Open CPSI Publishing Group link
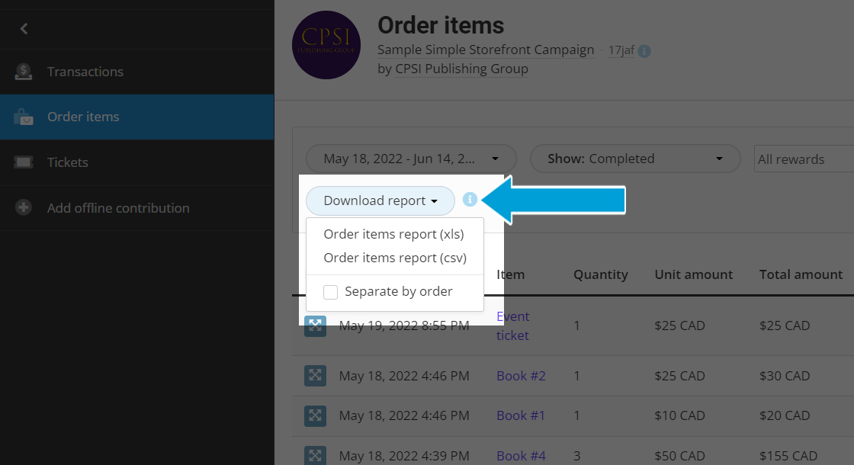 (x=461, y=69)
